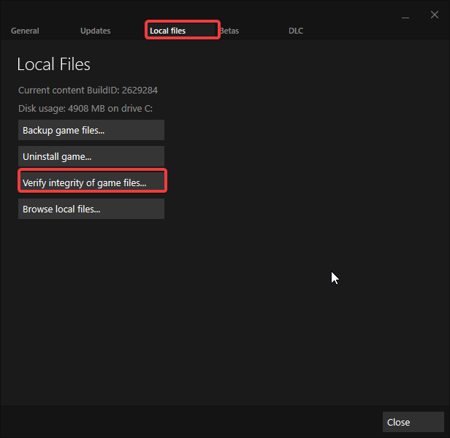The image size is (450, 438).
Task: Go to the Betas tab
Action: point(229,31)
